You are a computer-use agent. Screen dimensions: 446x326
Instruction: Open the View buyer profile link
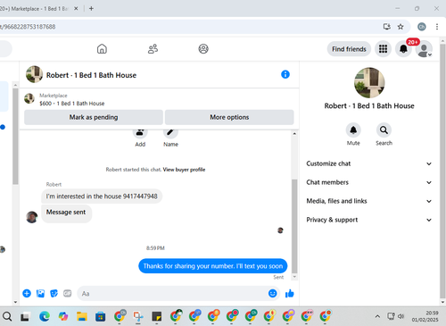click(x=184, y=170)
